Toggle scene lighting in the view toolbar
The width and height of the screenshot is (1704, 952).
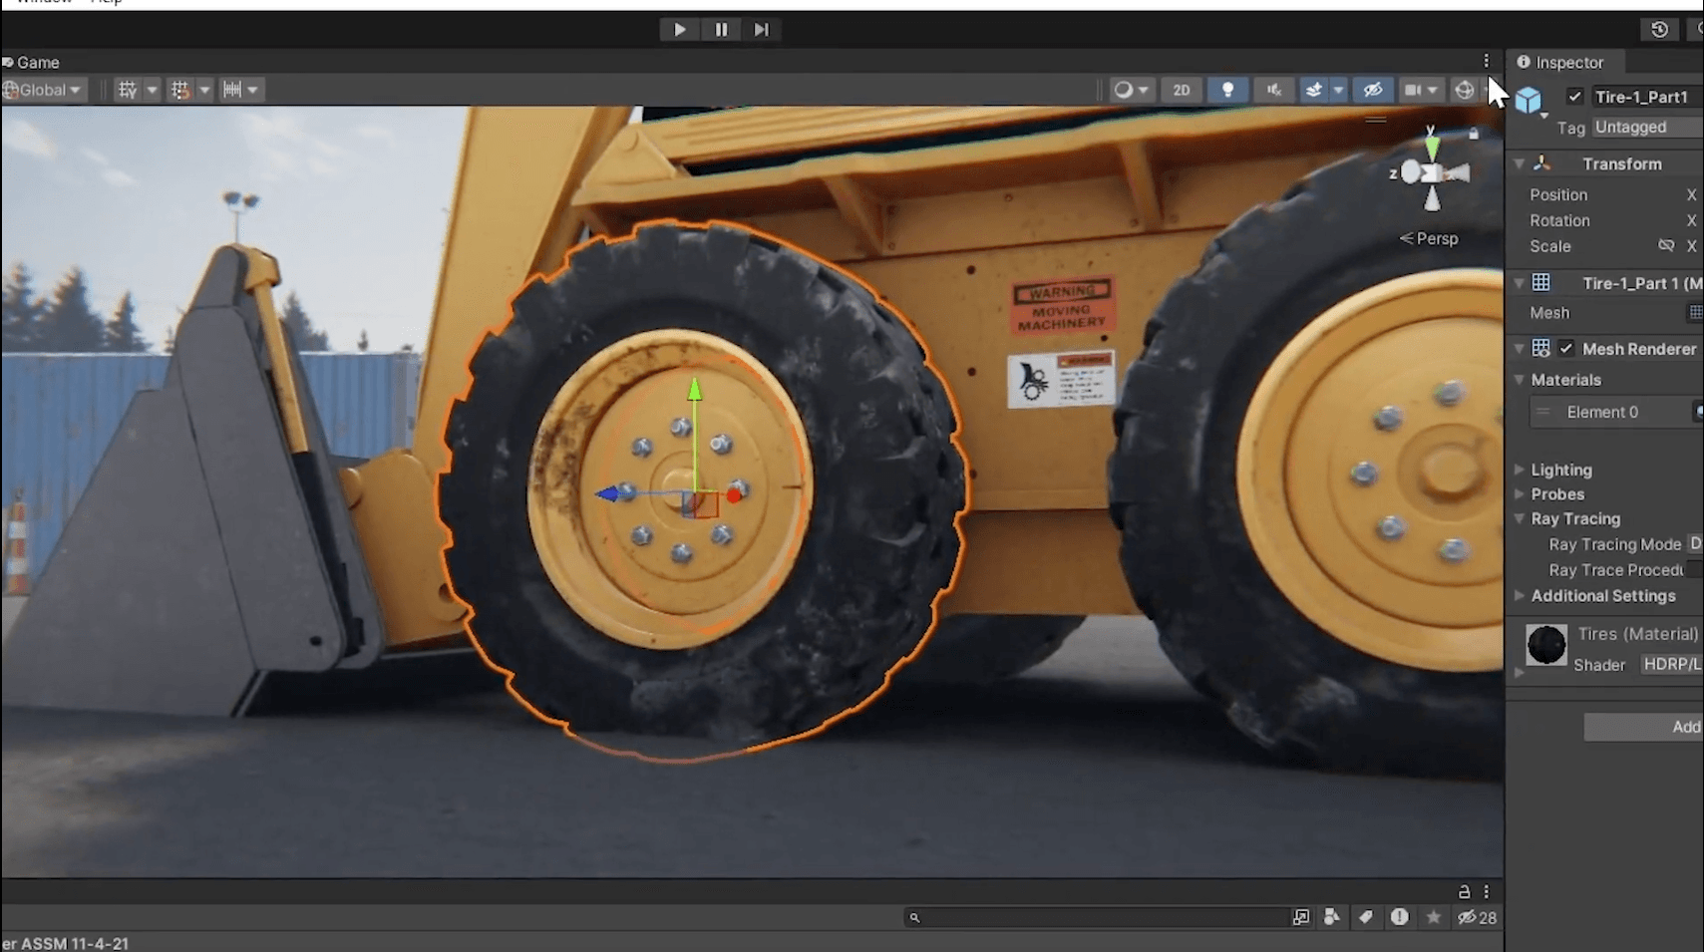coord(1227,90)
